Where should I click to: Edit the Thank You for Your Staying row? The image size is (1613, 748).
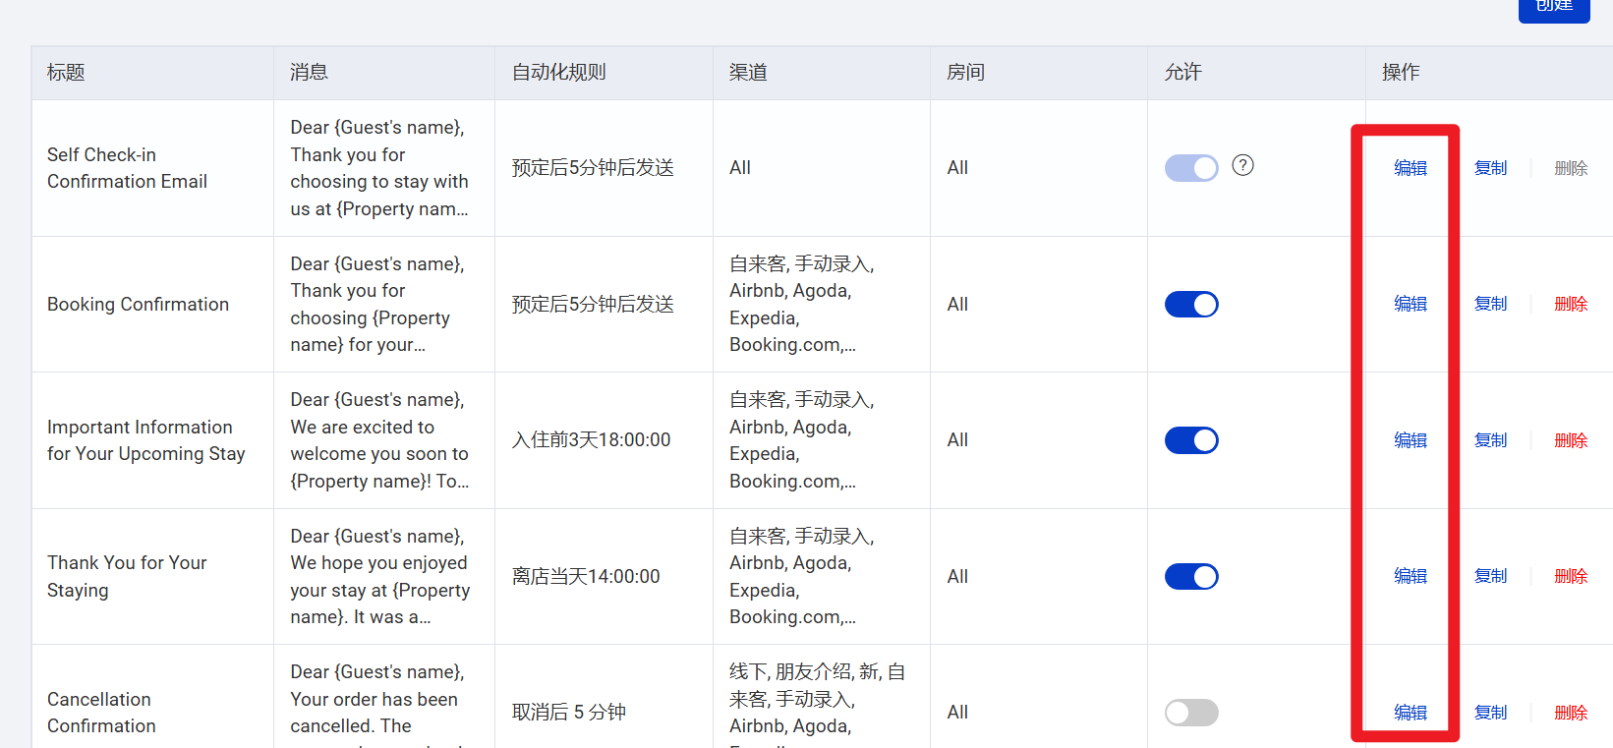point(1411,576)
